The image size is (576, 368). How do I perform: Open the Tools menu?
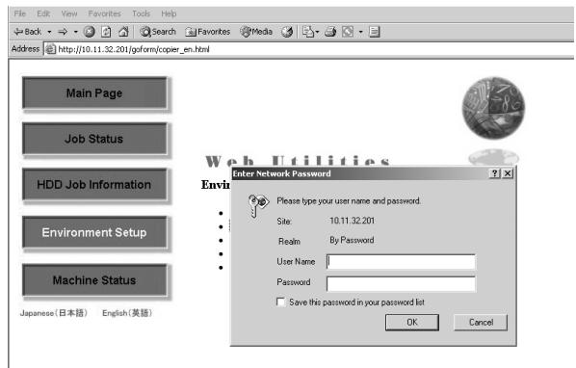(141, 13)
